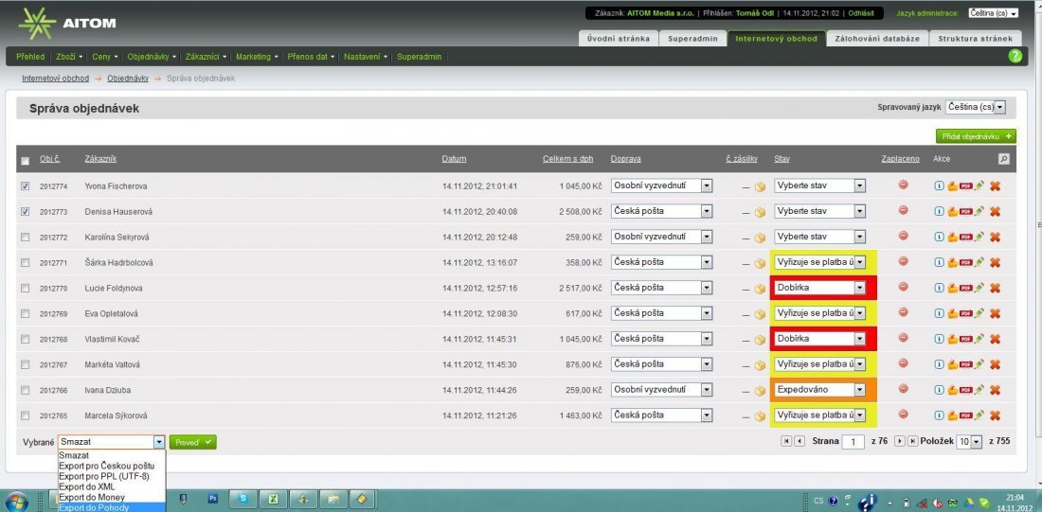Screen dimensions: 1042x512
Task: Switch to the Zálohování databáze tab
Action: (x=874, y=39)
